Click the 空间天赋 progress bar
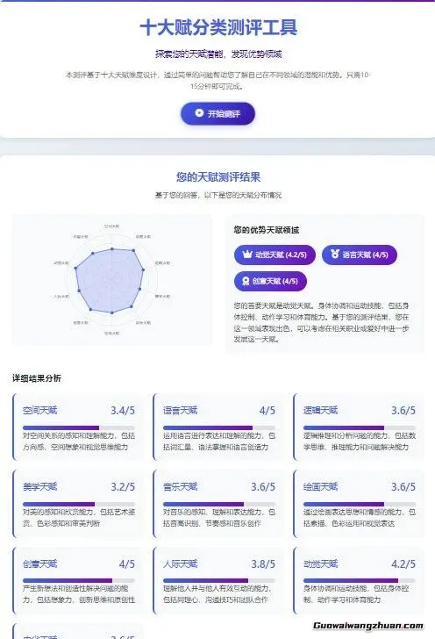 (79, 428)
